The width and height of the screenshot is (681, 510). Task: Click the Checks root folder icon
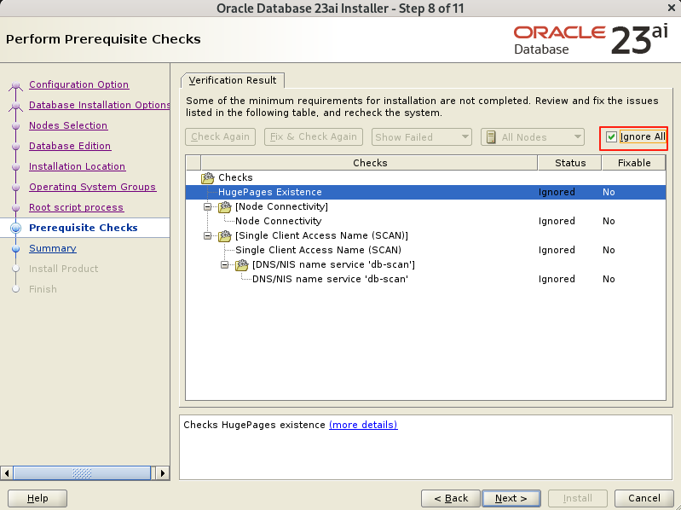pyautogui.click(x=208, y=177)
